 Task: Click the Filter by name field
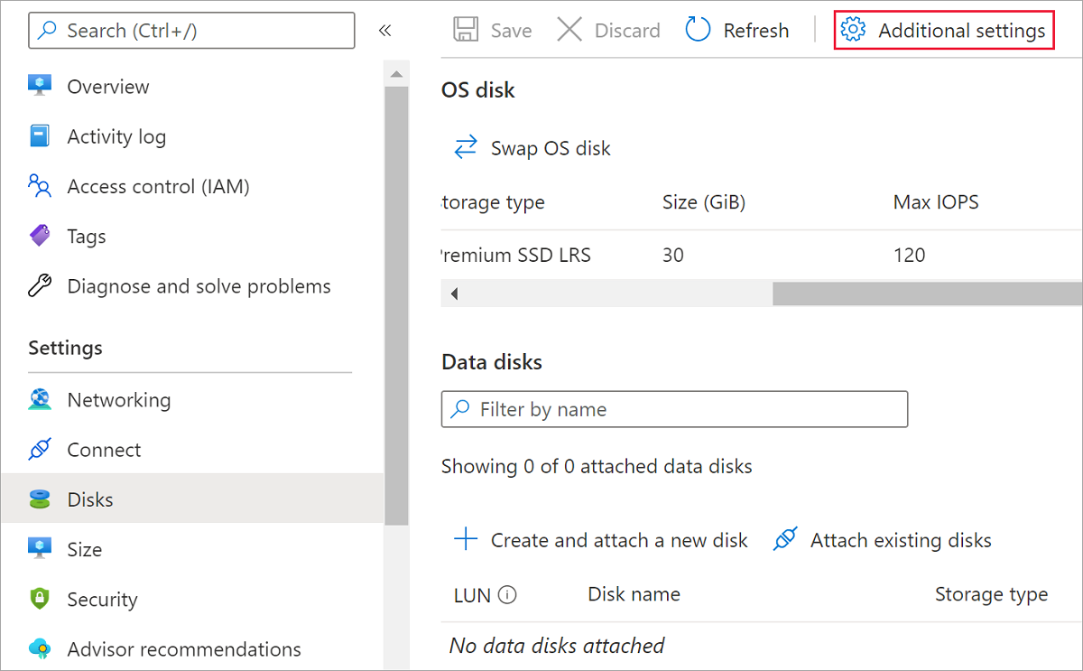click(674, 409)
